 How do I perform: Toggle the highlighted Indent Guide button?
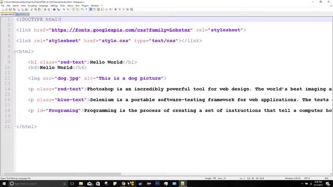[x=90, y=9]
